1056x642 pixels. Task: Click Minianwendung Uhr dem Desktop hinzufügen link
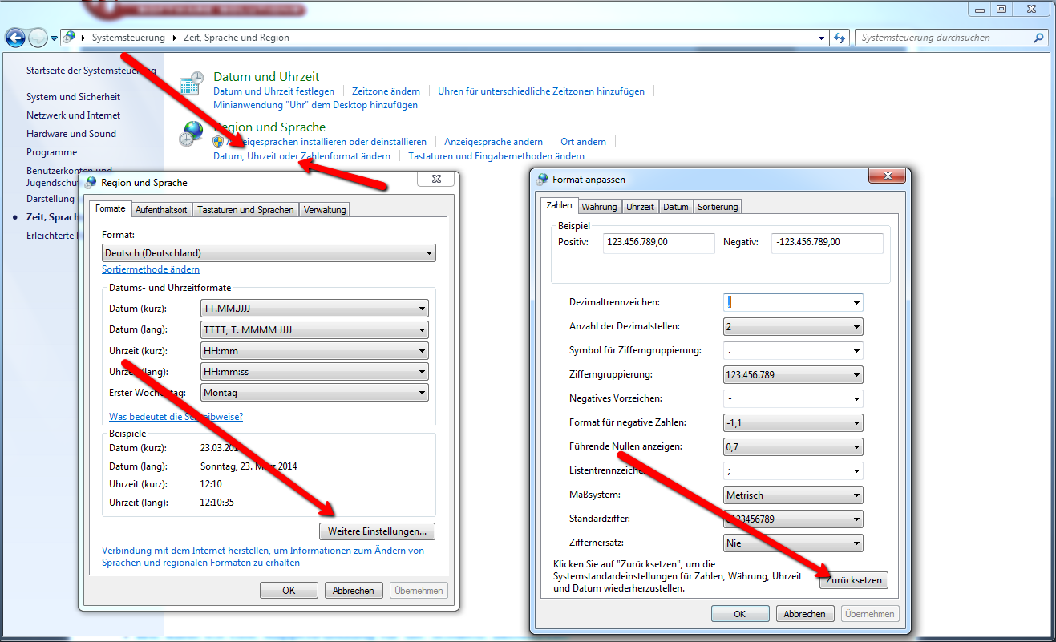pos(315,105)
